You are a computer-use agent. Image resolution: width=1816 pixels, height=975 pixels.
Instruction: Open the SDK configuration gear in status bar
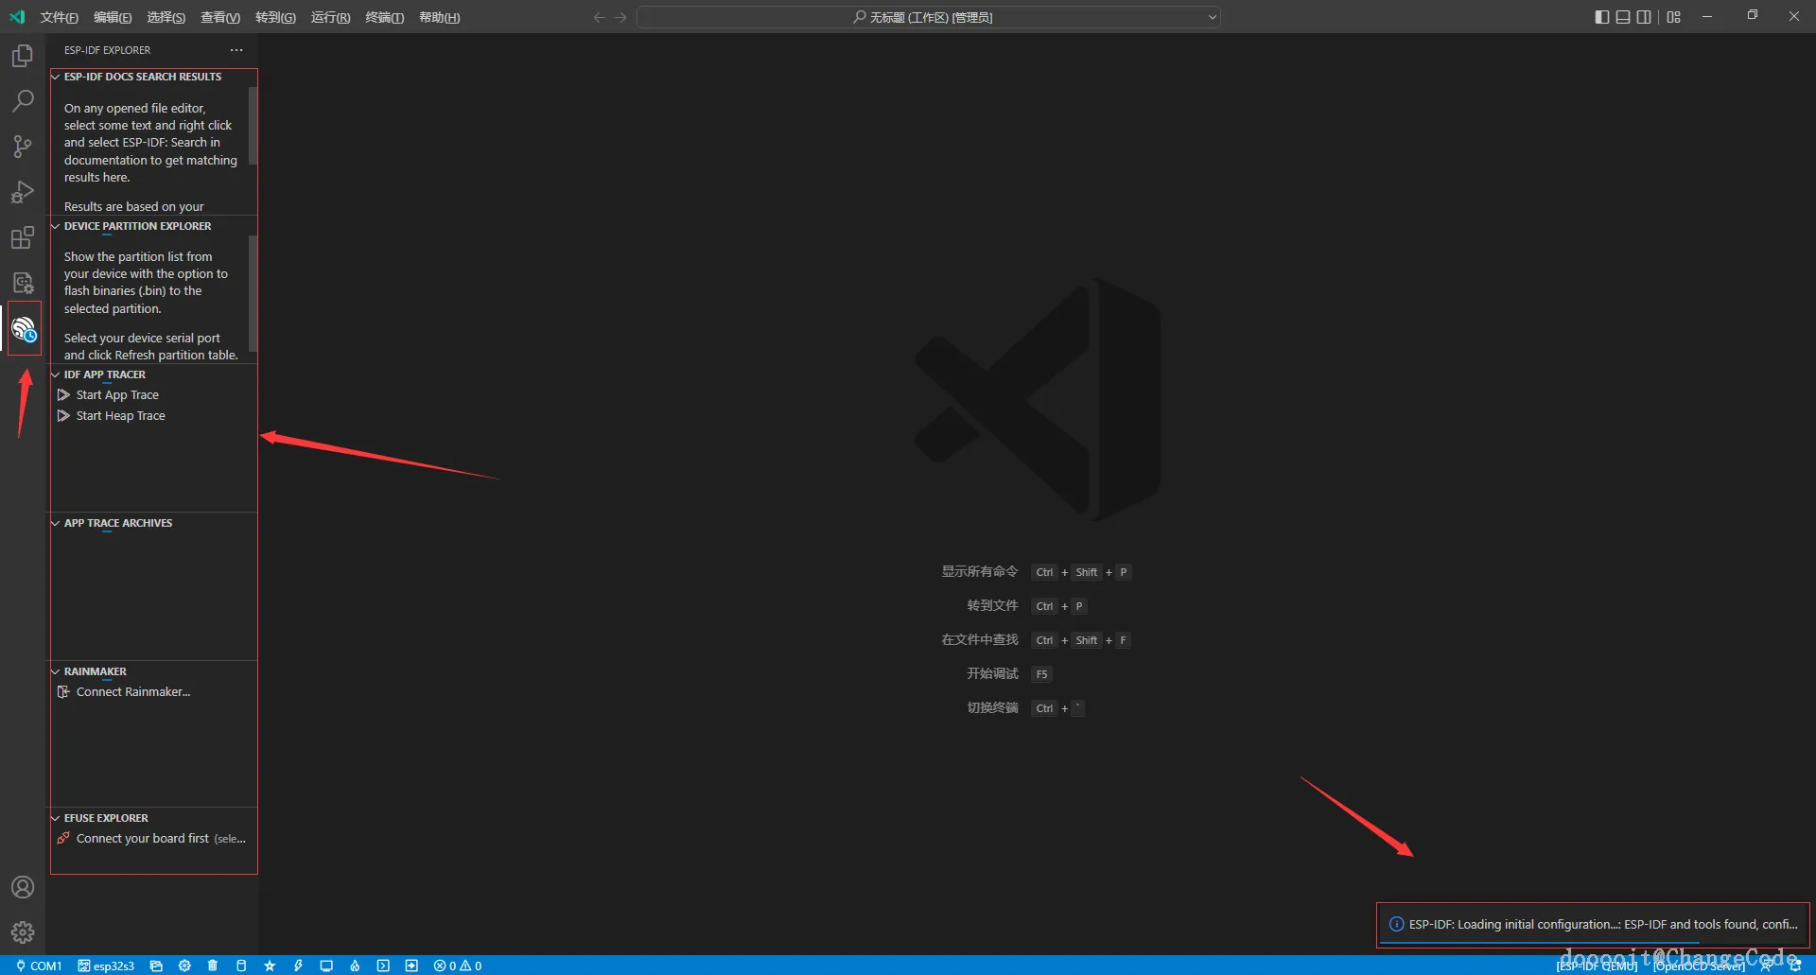click(184, 966)
